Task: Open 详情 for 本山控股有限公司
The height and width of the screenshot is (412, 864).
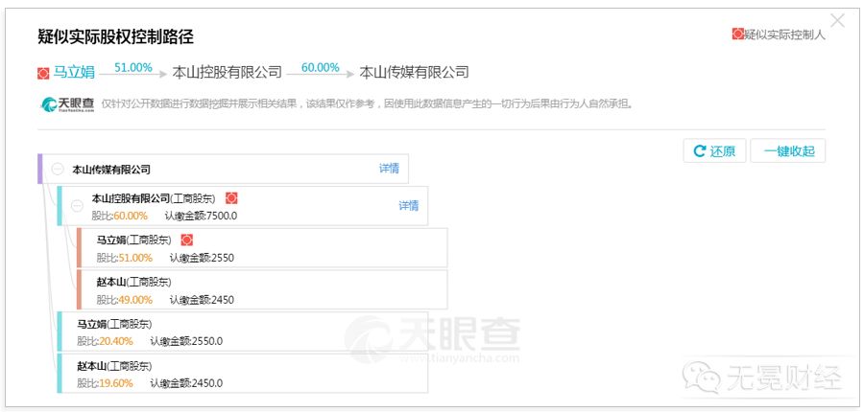Action: click(x=409, y=206)
